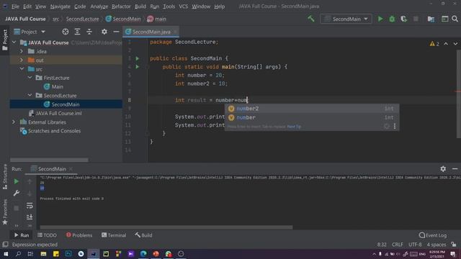
Task: Click warning indicator showing 2 problems
Action: click(x=434, y=44)
